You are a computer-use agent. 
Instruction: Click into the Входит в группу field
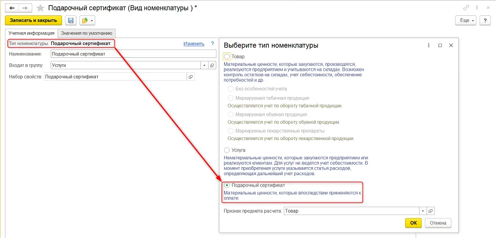[126, 65]
